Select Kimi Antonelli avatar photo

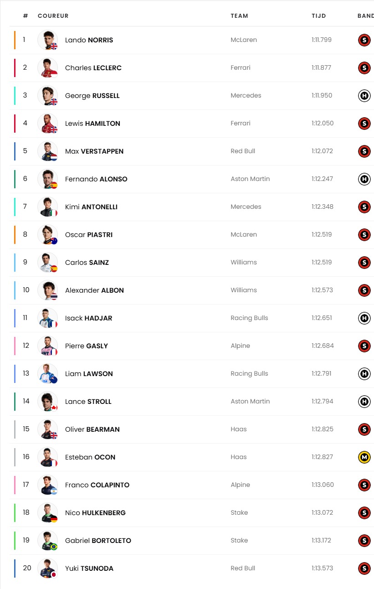[48, 207]
